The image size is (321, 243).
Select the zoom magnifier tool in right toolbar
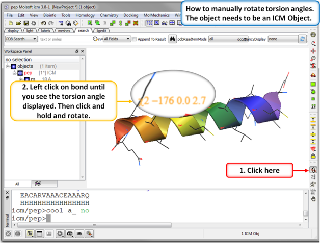point(313,59)
